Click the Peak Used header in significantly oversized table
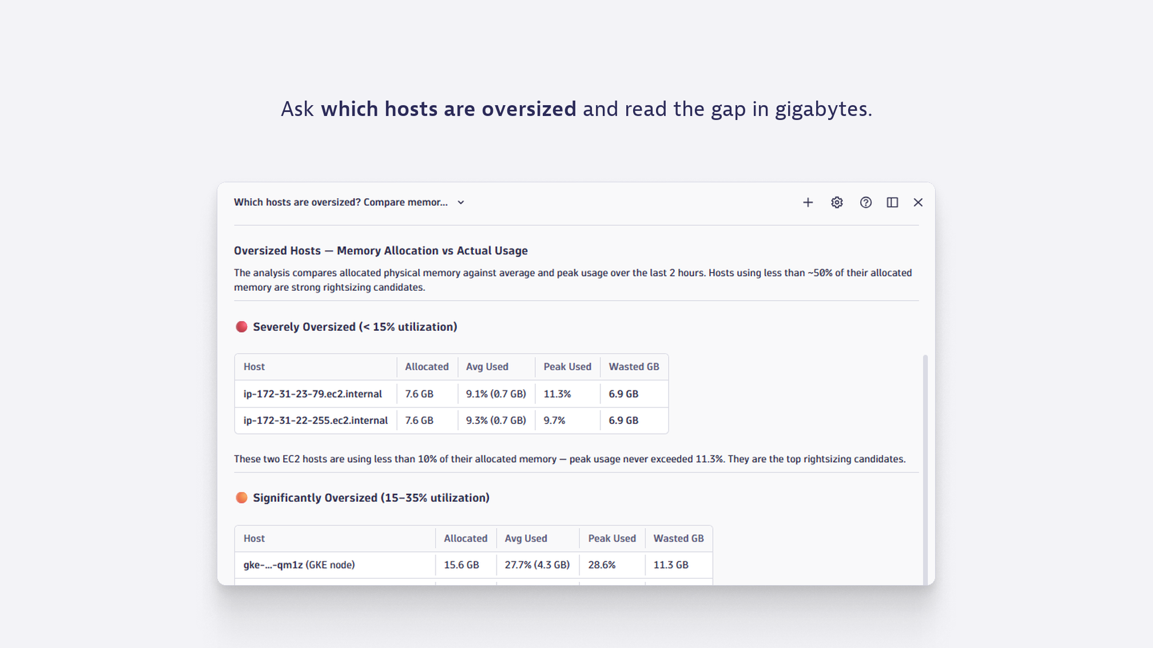Viewport: 1153px width, 648px height. [612, 538]
